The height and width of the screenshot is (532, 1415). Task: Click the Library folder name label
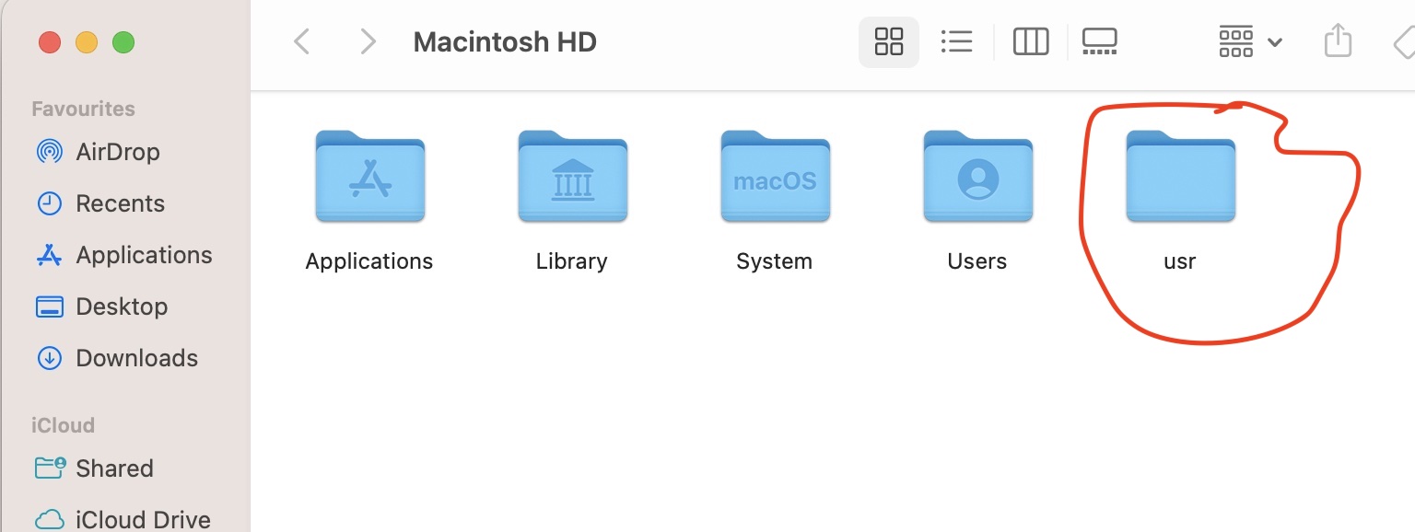pos(572,261)
